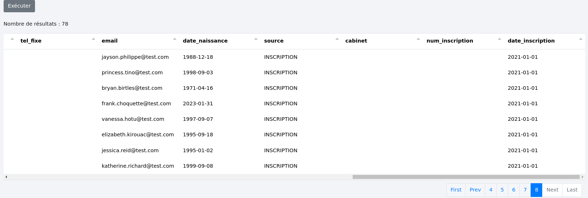This screenshot has width=588, height=198.
Task: Switch to results page 5
Action: tap(502, 190)
